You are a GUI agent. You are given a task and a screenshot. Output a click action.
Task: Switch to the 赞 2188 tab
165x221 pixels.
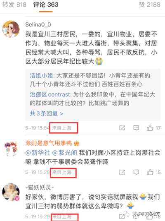click(150, 5)
